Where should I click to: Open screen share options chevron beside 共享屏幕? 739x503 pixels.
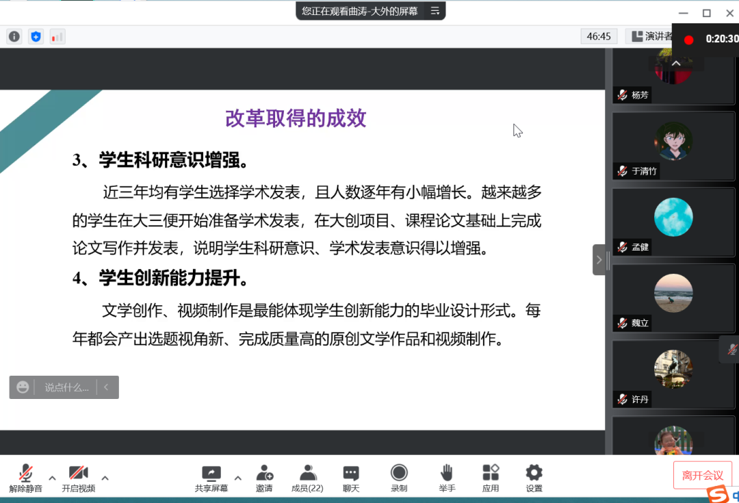tap(237, 479)
